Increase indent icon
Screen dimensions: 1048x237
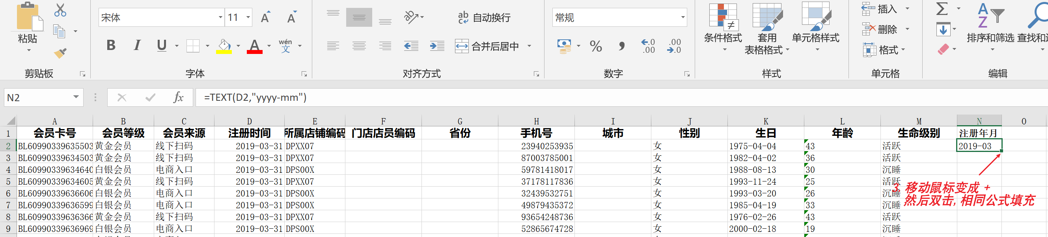pos(437,46)
